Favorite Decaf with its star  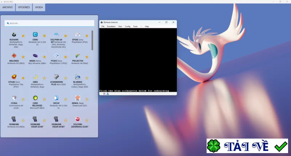[x=65, y=99]
